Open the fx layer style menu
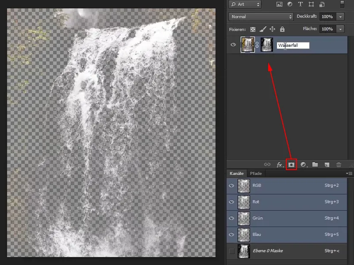This screenshot has height=265, width=354. 280,165
